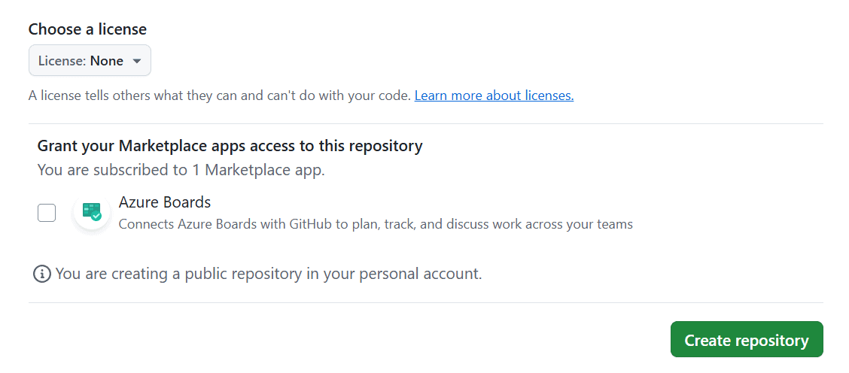Click 'You are subscribed to 1 Marketplace app' text
This screenshot has height=373, width=849.
click(x=181, y=170)
